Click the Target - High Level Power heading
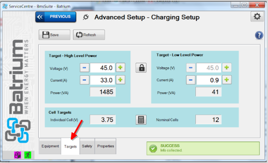The image size is (268, 163). coord(73,56)
